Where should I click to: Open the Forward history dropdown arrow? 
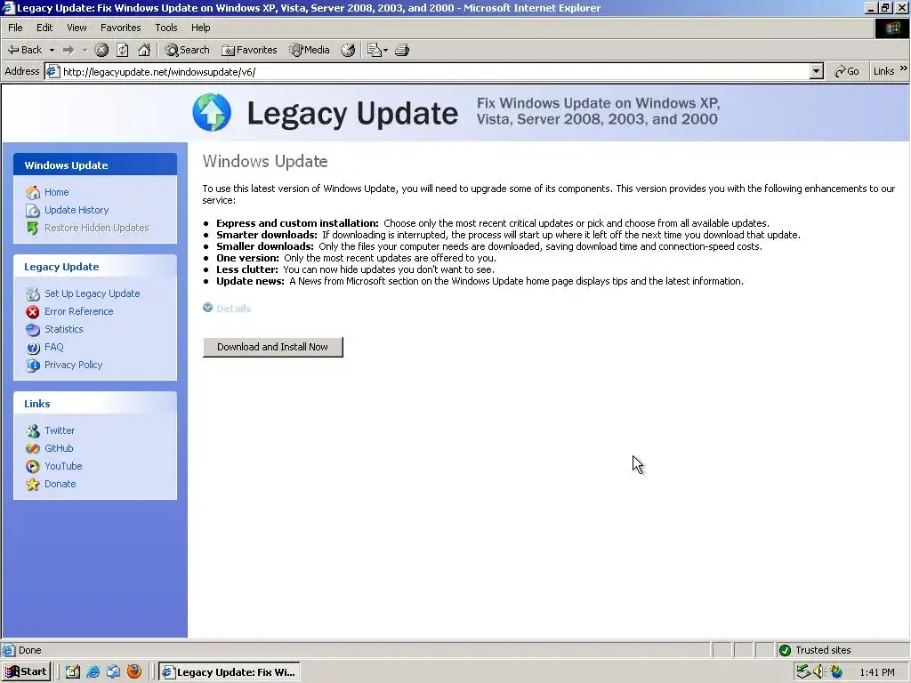point(85,50)
